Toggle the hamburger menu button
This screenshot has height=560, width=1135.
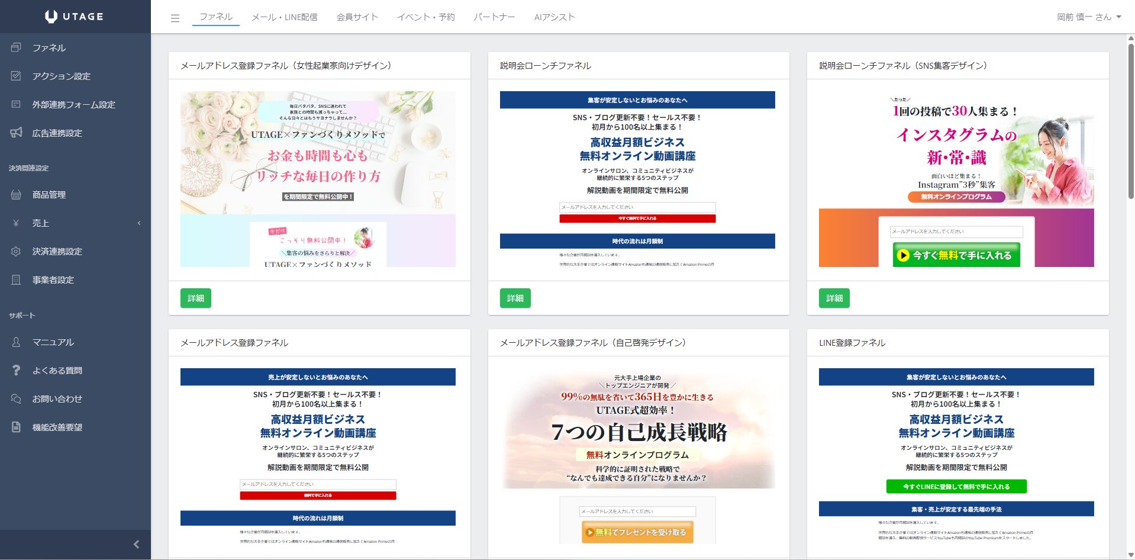click(175, 18)
